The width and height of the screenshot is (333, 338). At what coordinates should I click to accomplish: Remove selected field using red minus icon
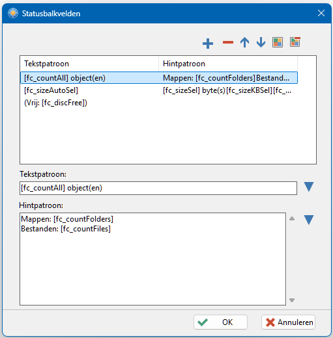[228, 42]
